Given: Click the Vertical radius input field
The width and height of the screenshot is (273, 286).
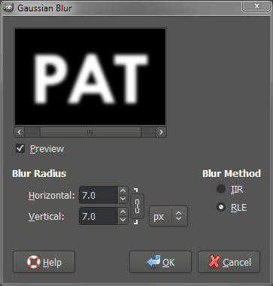Looking at the screenshot, I should click(x=99, y=216).
